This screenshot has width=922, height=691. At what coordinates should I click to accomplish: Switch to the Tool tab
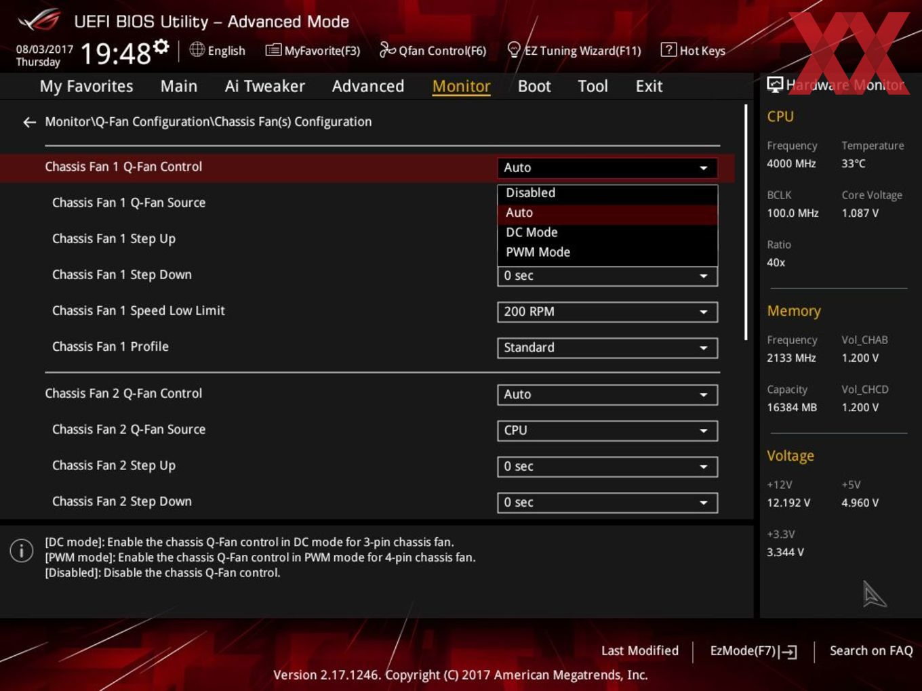pos(593,87)
